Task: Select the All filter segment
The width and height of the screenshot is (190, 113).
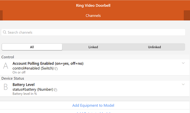Action: click(x=32, y=47)
